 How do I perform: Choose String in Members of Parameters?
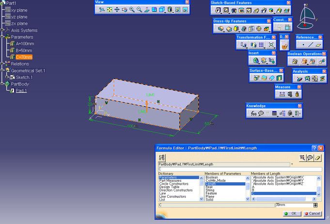(210, 190)
